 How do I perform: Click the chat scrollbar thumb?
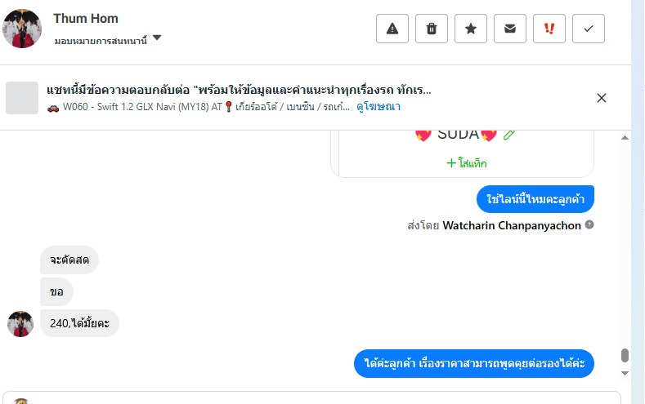(x=625, y=355)
